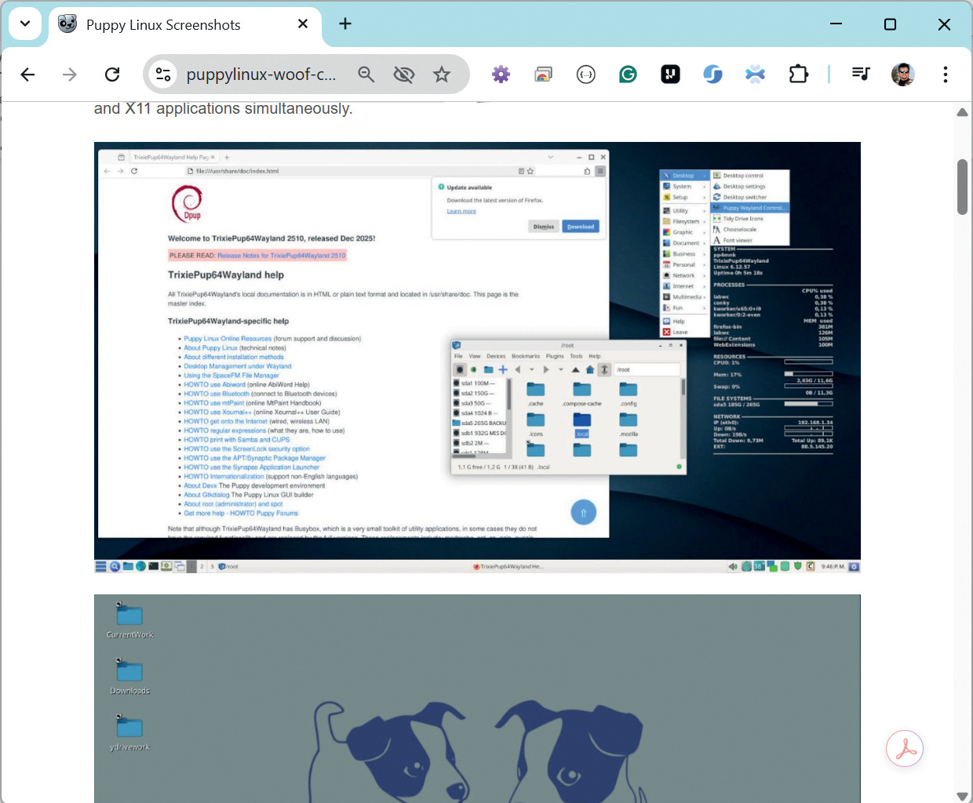Open the stacked-windows picture extension icon
Image resolution: width=973 pixels, height=803 pixels.
(543, 74)
